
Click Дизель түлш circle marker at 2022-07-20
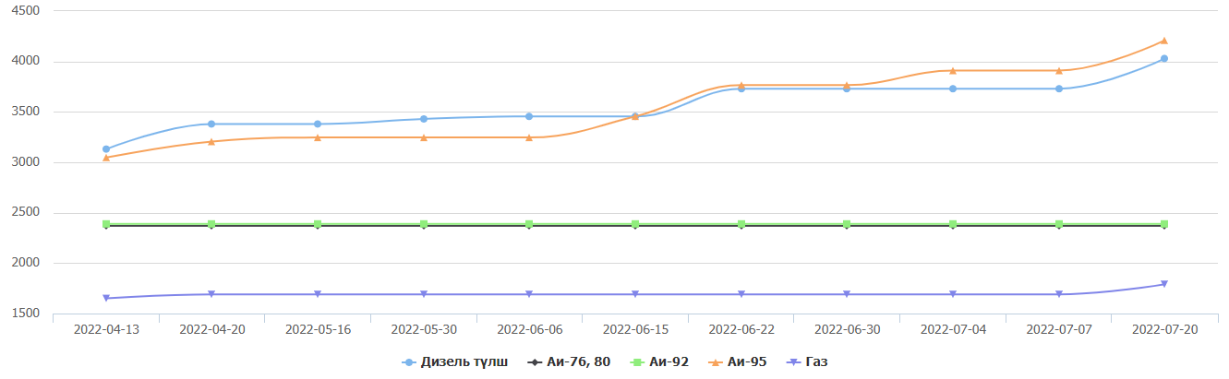tap(1164, 59)
